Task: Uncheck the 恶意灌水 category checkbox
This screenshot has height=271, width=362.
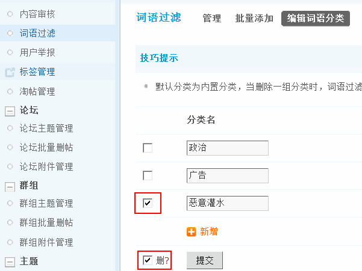Action: pos(148,204)
